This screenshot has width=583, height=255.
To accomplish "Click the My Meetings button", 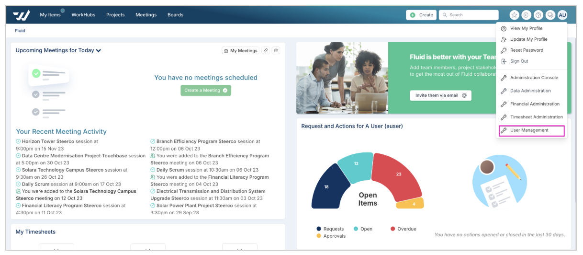I will coord(240,50).
